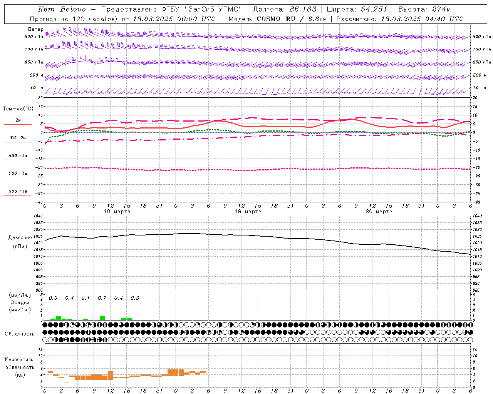Click the 18 марта date label

(x=117, y=212)
